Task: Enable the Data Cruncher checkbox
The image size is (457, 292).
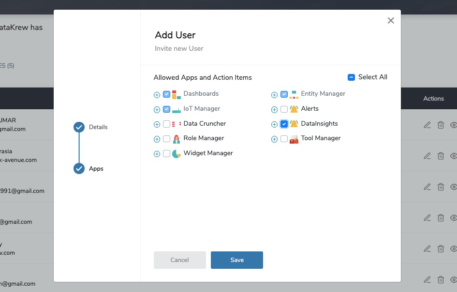Action: point(166,124)
